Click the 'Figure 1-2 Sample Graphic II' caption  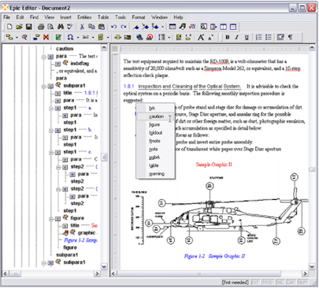pyautogui.click(x=214, y=257)
